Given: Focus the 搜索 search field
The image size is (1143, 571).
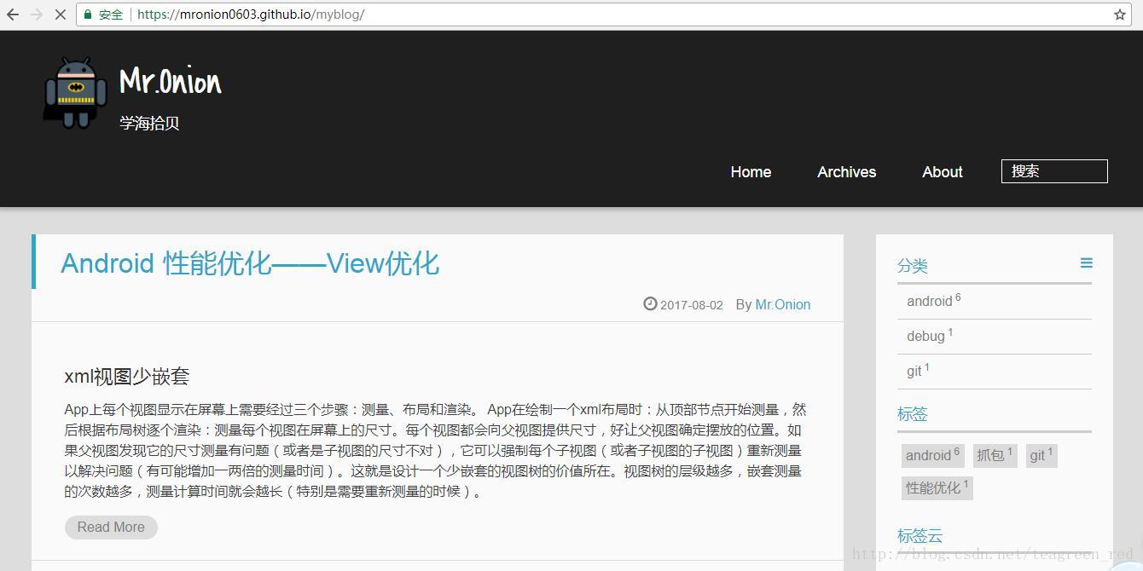Looking at the screenshot, I should 1054,171.
